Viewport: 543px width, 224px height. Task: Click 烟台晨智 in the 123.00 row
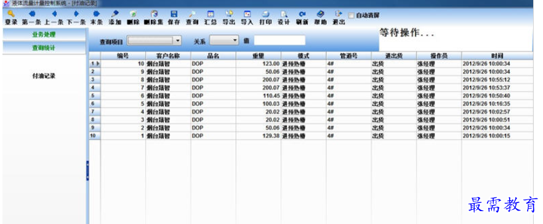pos(168,64)
